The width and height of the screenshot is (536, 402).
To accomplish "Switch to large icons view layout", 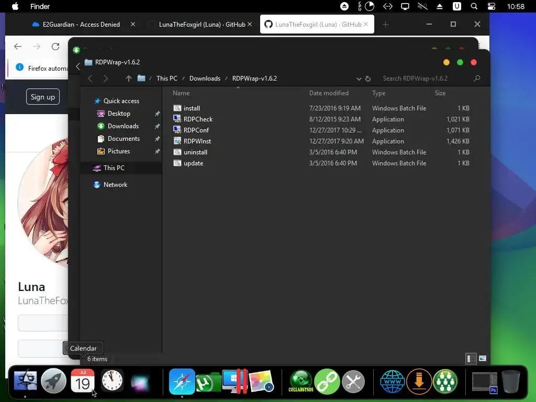I will pos(482,358).
